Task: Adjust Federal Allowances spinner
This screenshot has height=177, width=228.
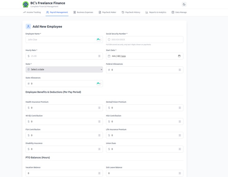Action: pos(180,70)
